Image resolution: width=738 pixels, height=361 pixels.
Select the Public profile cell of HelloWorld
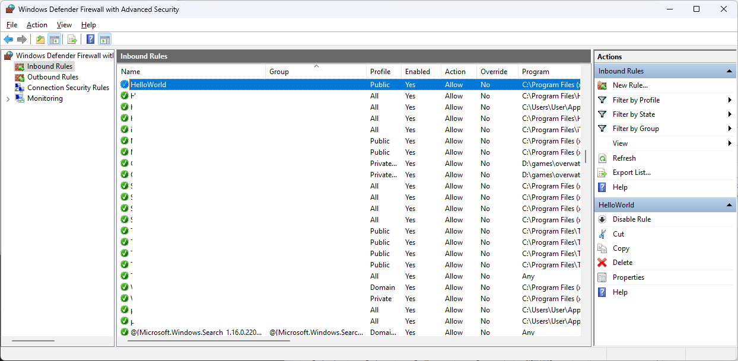pyautogui.click(x=380, y=85)
